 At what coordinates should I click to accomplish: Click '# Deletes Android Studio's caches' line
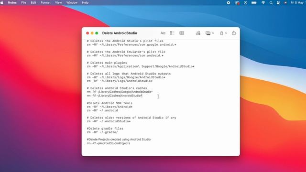(x=117, y=88)
